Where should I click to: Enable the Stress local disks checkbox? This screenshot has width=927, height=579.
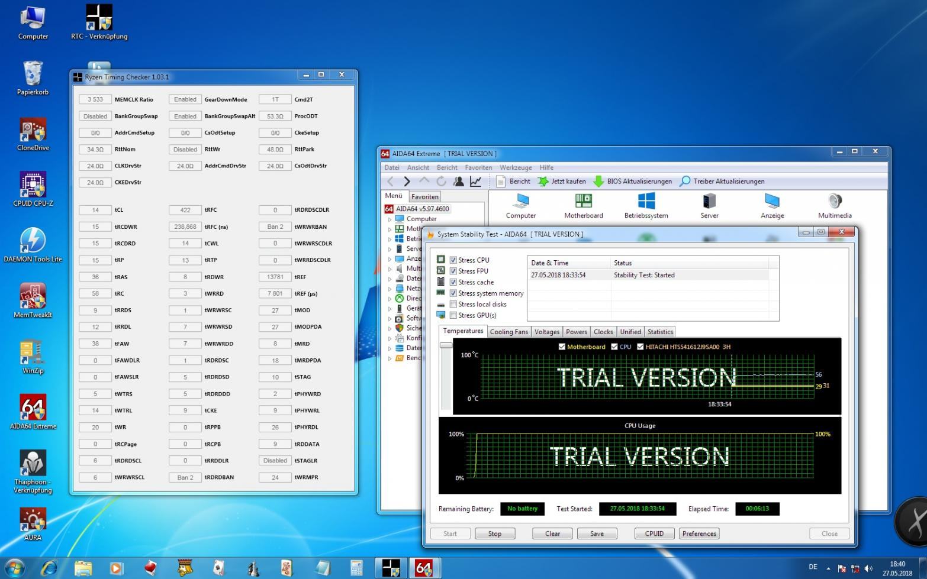pyautogui.click(x=453, y=304)
